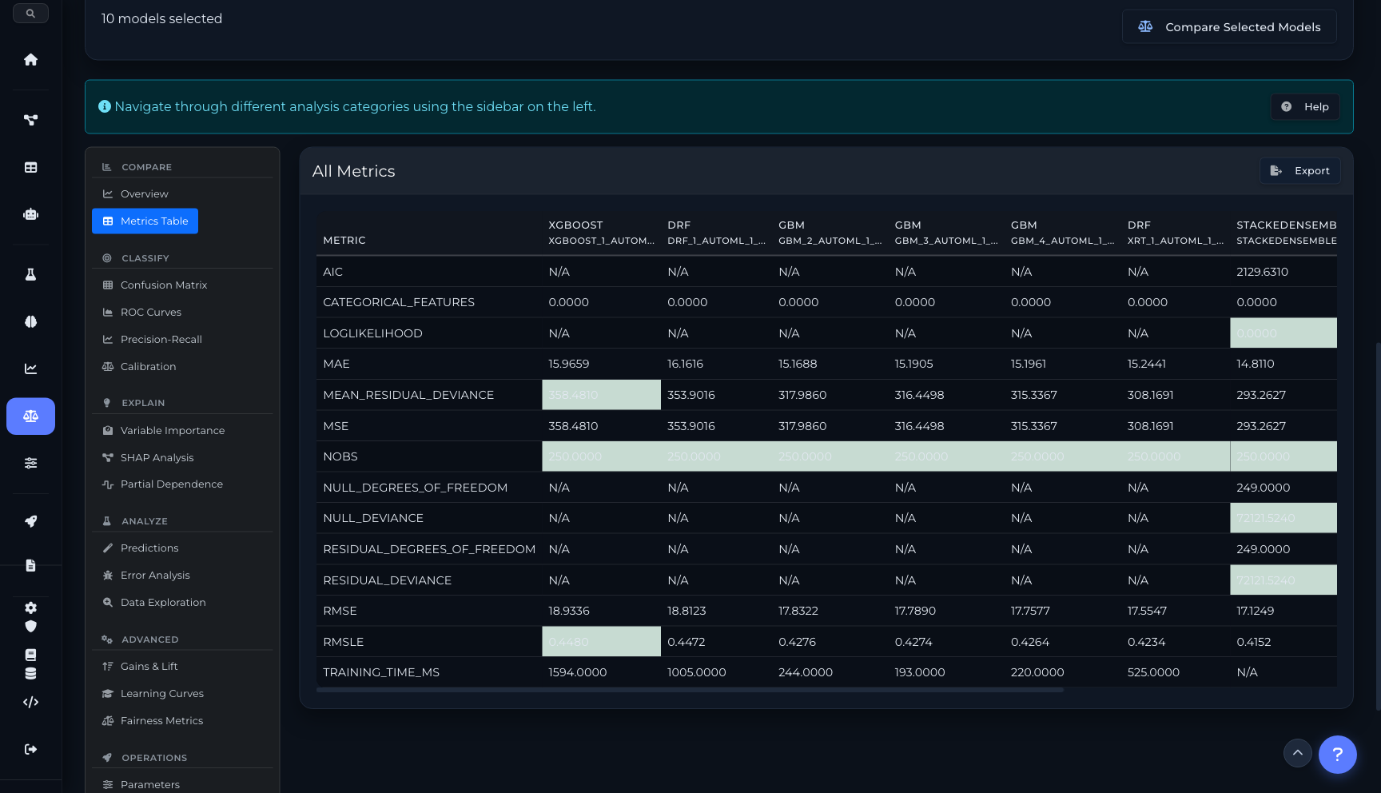Click the Compare Selected Models button
Viewport: 1381px width, 793px height.
point(1228,27)
